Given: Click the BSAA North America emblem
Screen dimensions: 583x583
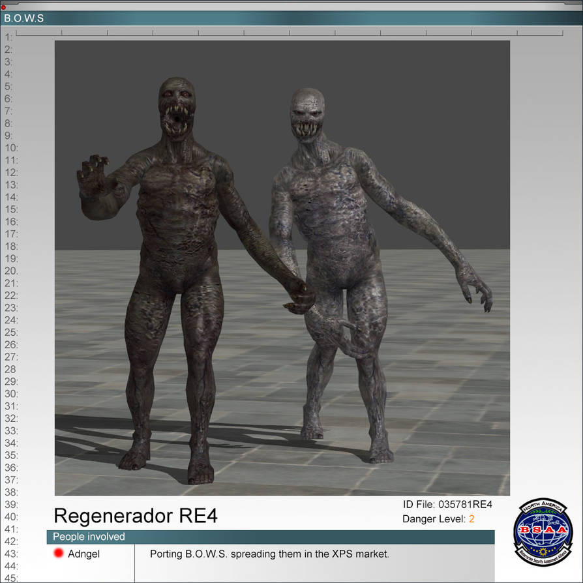Looking at the screenshot, I should [543, 532].
